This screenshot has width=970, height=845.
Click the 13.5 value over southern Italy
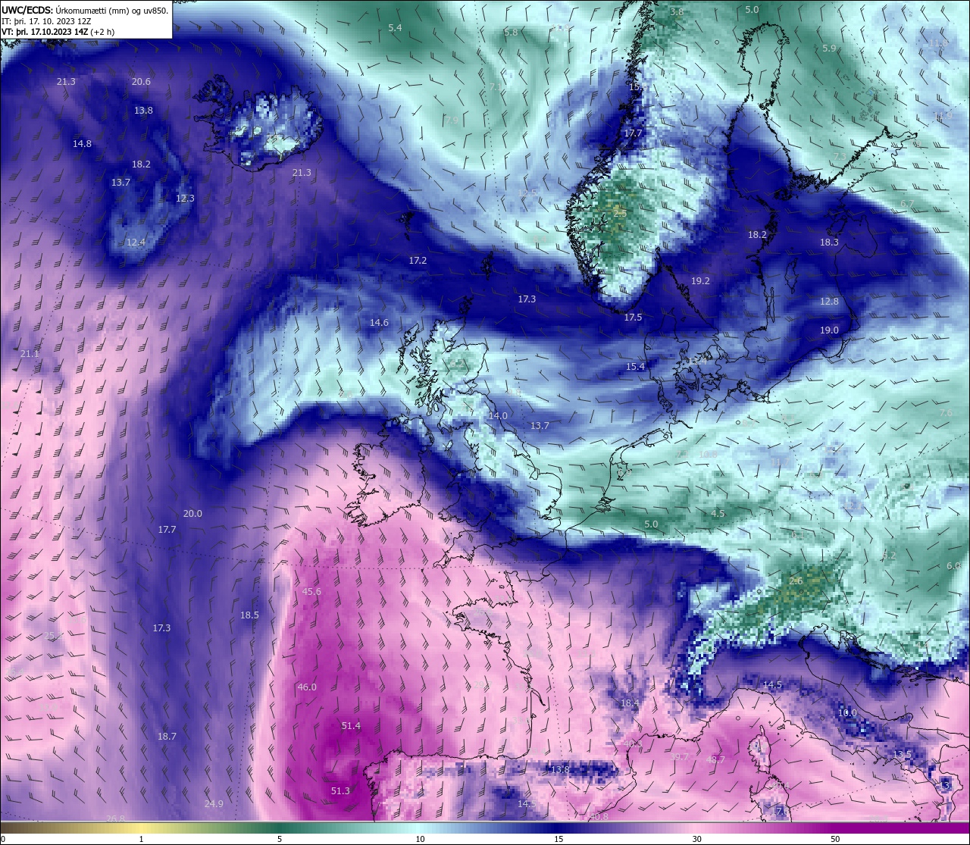coord(902,754)
